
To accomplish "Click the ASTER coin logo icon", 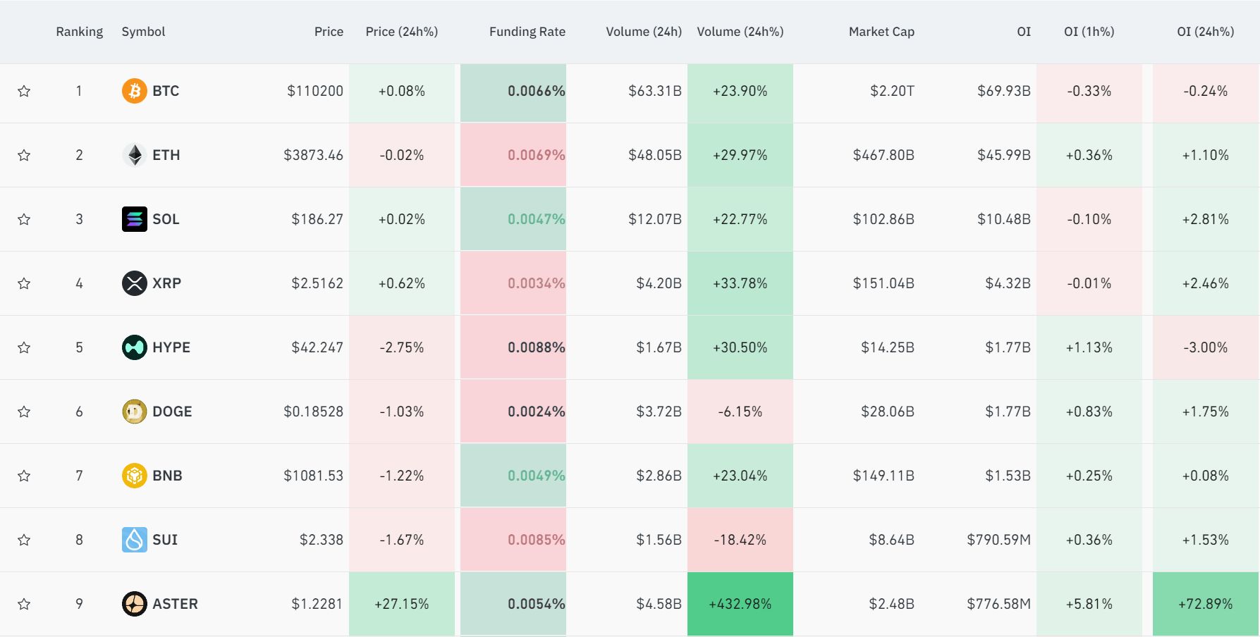I will point(134,604).
